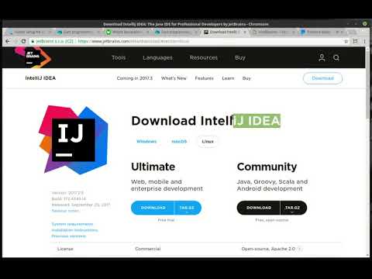Screen dimensions: 372x279
Task: Open the Resources menu in the header
Action: click(x=204, y=57)
